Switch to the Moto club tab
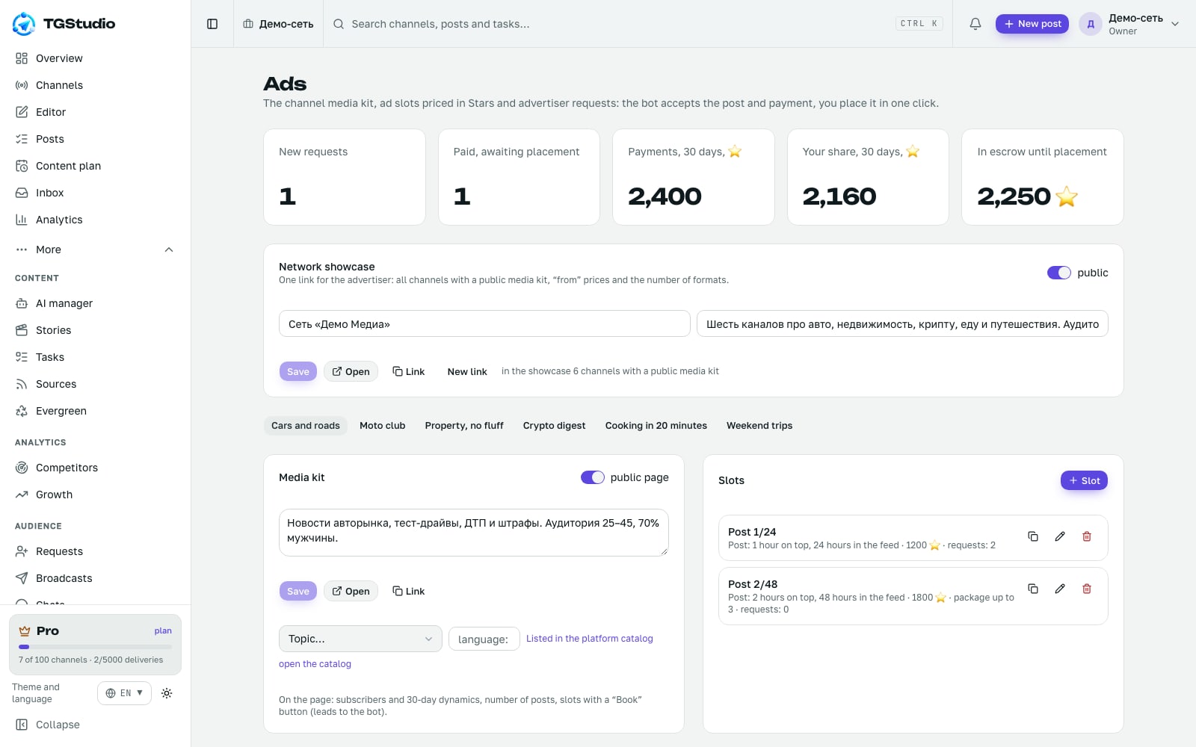This screenshot has height=747, width=1196. point(382,426)
